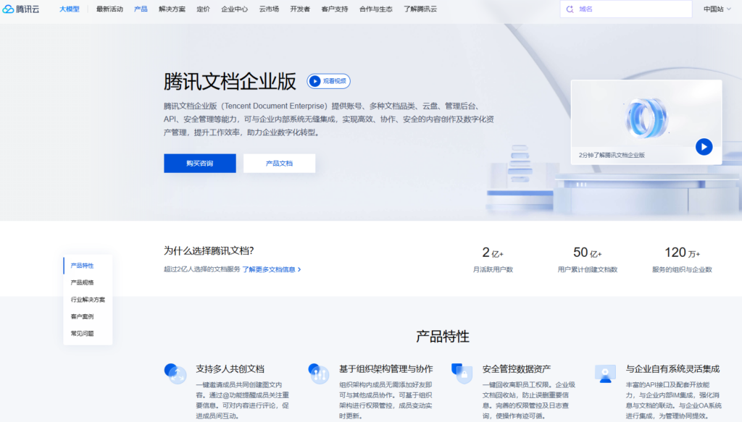
Task: Open the 定价 navigation item
Action: (x=203, y=9)
